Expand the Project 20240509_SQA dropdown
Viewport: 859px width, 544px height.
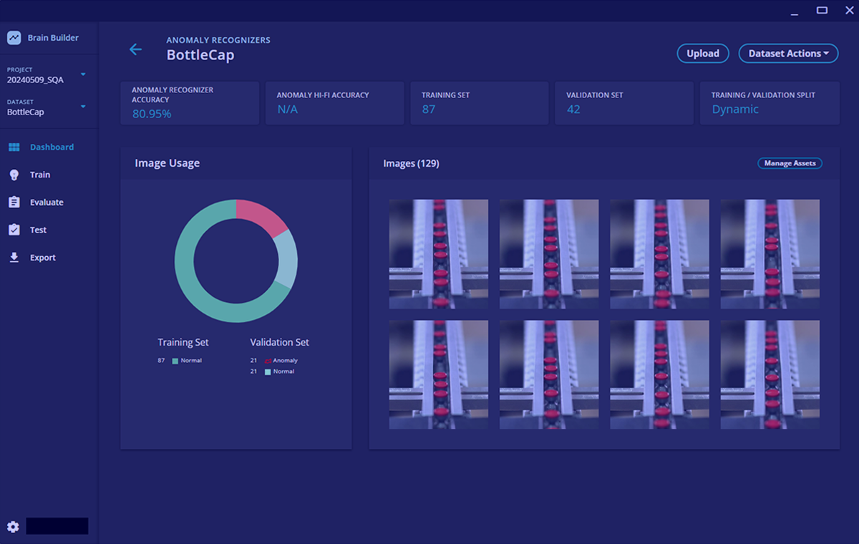tap(83, 74)
